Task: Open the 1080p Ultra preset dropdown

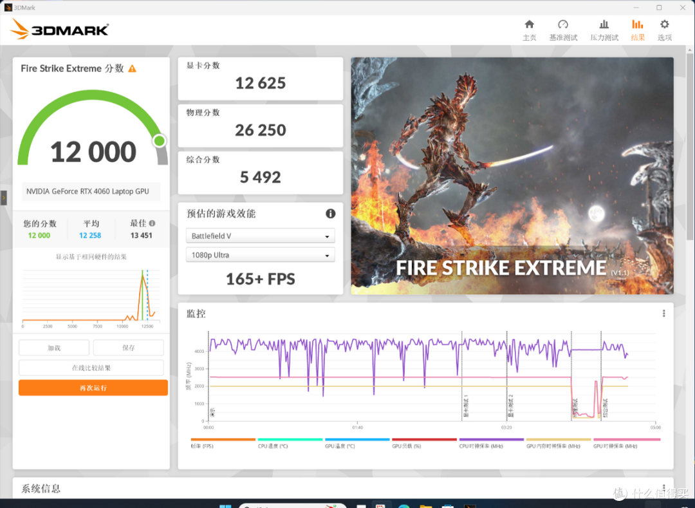Action: click(x=260, y=256)
